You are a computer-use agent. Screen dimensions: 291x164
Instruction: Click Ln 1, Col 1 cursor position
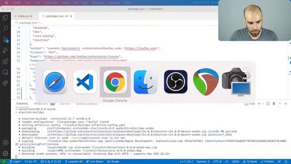pyautogui.click(x=186, y=161)
